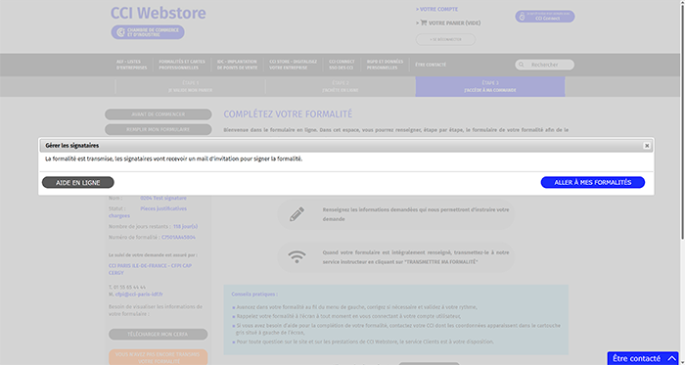
Task: Click Complétez votre formalité heading
Action: [x=288, y=114]
